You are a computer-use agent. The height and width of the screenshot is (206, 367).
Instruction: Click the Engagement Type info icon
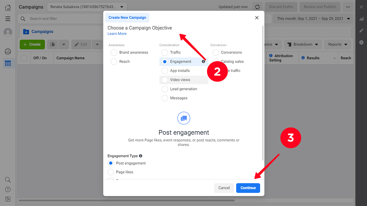(x=140, y=156)
